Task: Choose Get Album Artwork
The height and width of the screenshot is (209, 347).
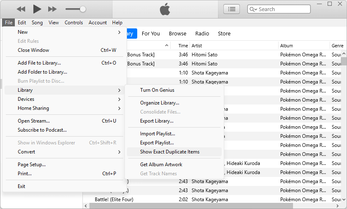Action: 174,165
